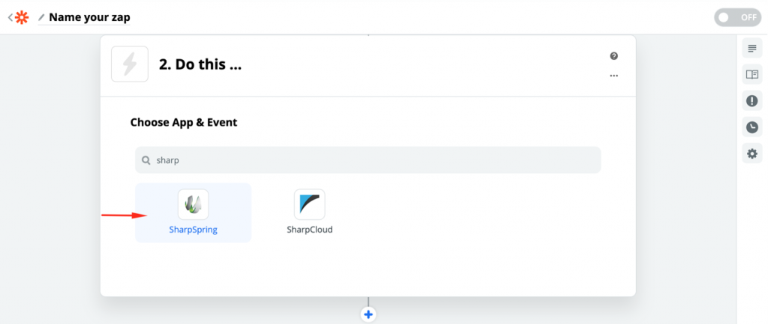This screenshot has width=768, height=324.
Task: Click the back chevron beside Zapier logo
Action: (9, 16)
